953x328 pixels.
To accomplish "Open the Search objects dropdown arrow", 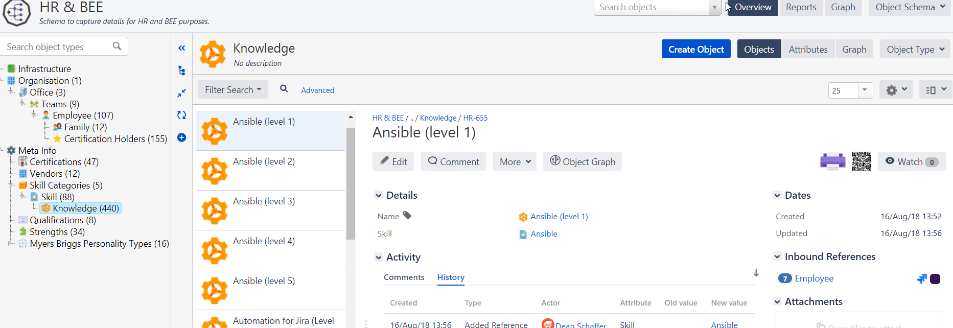I will pos(714,8).
